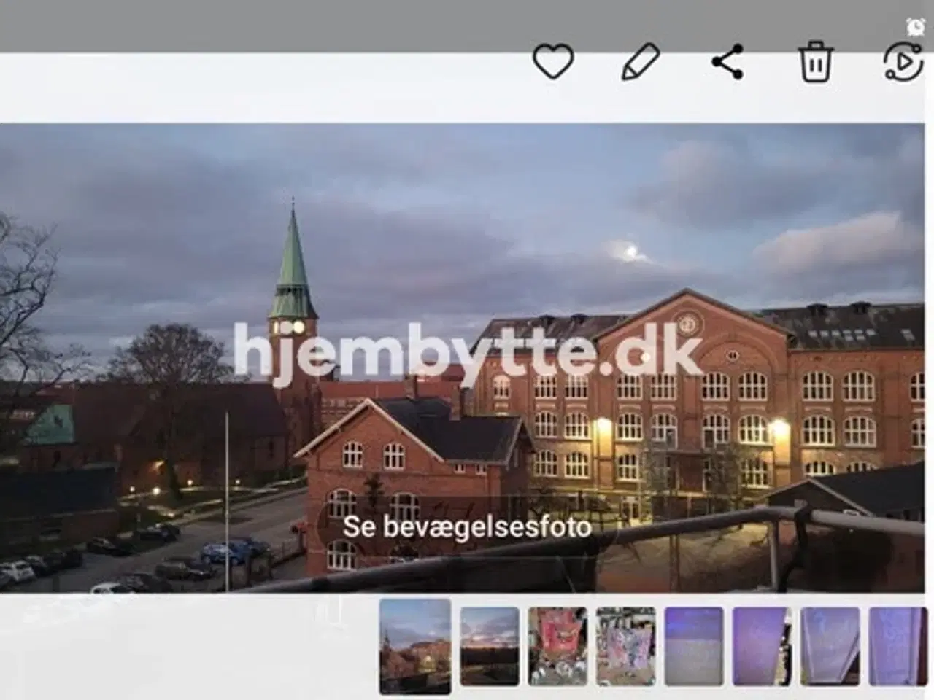
Task: Select the fifth thumbnail, plain purple surface
Action: [694, 646]
